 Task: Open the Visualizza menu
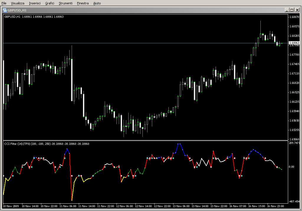[x=17, y=3]
